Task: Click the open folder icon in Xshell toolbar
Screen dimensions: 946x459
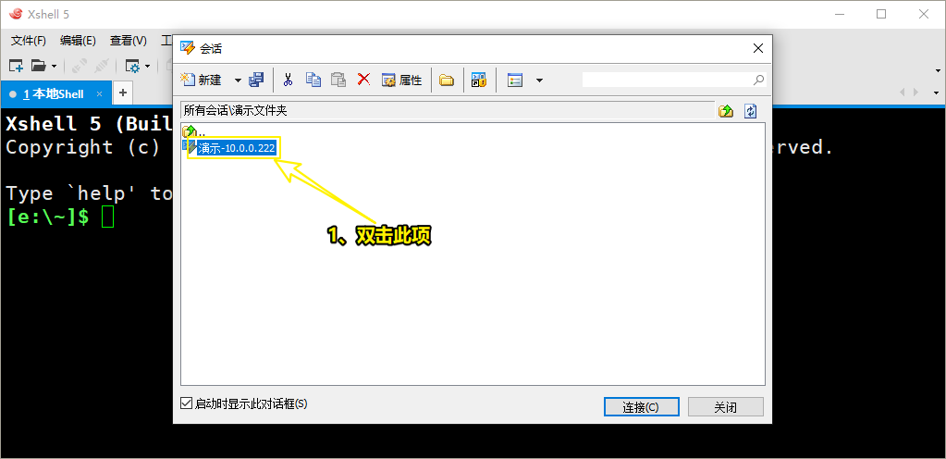Action: (x=39, y=65)
